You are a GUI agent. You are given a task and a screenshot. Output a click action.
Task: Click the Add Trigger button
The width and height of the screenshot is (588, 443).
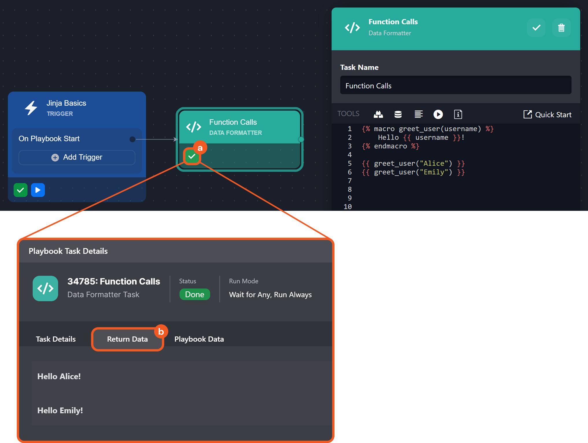[x=77, y=157]
